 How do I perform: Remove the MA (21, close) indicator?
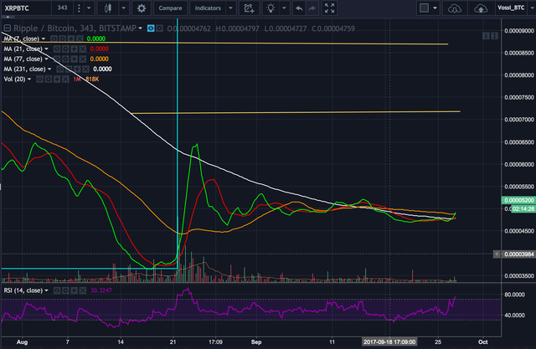pyautogui.click(x=83, y=49)
